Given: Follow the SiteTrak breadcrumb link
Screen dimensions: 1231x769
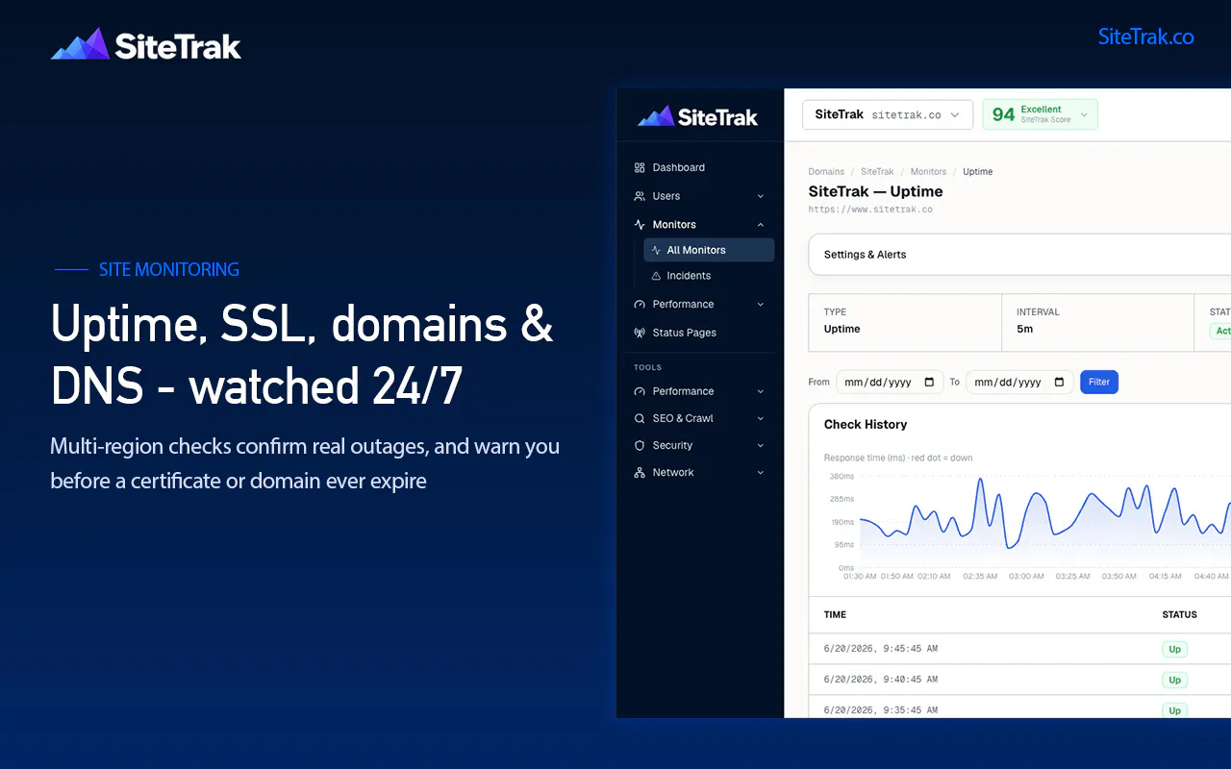Looking at the screenshot, I should 877,172.
